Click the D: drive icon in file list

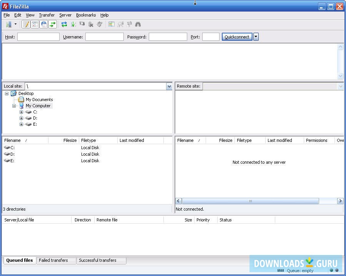pos(7,154)
